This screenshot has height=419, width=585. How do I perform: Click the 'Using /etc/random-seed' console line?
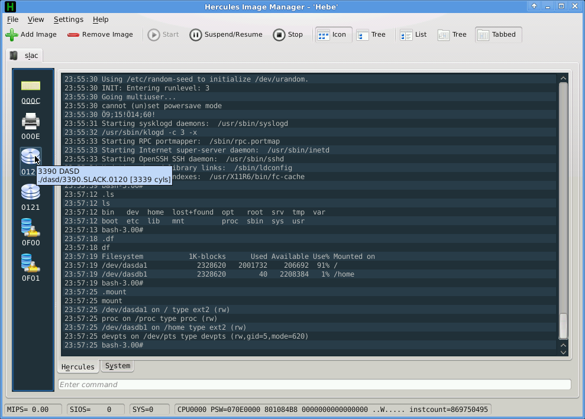pos(310,79)
